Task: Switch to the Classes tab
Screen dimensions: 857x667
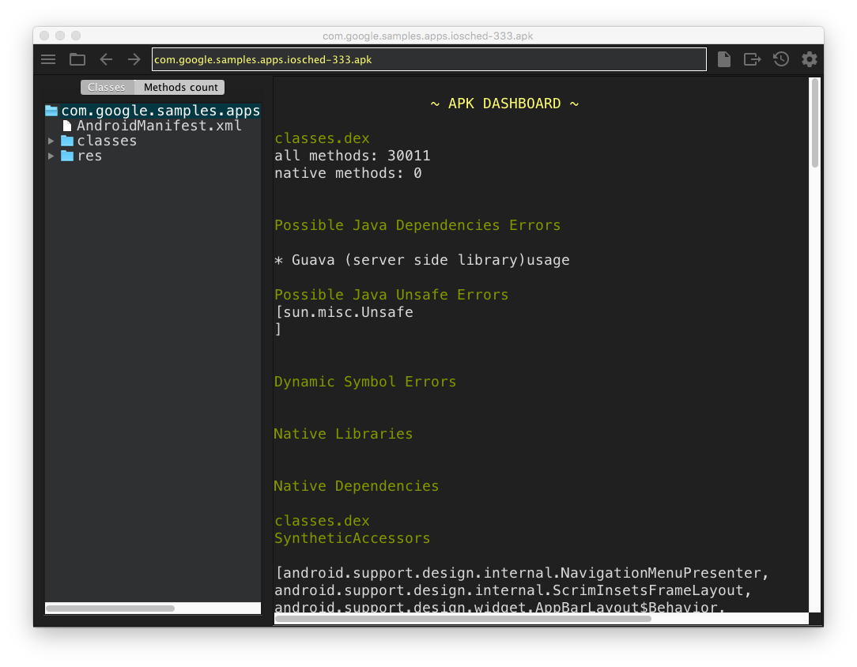Action: coord(108,88)
